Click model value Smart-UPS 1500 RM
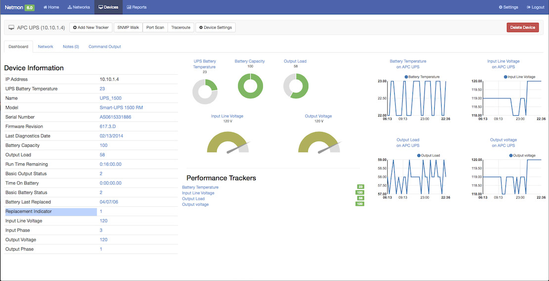Screen dimensions: 549x281 (x=121, y=108)
